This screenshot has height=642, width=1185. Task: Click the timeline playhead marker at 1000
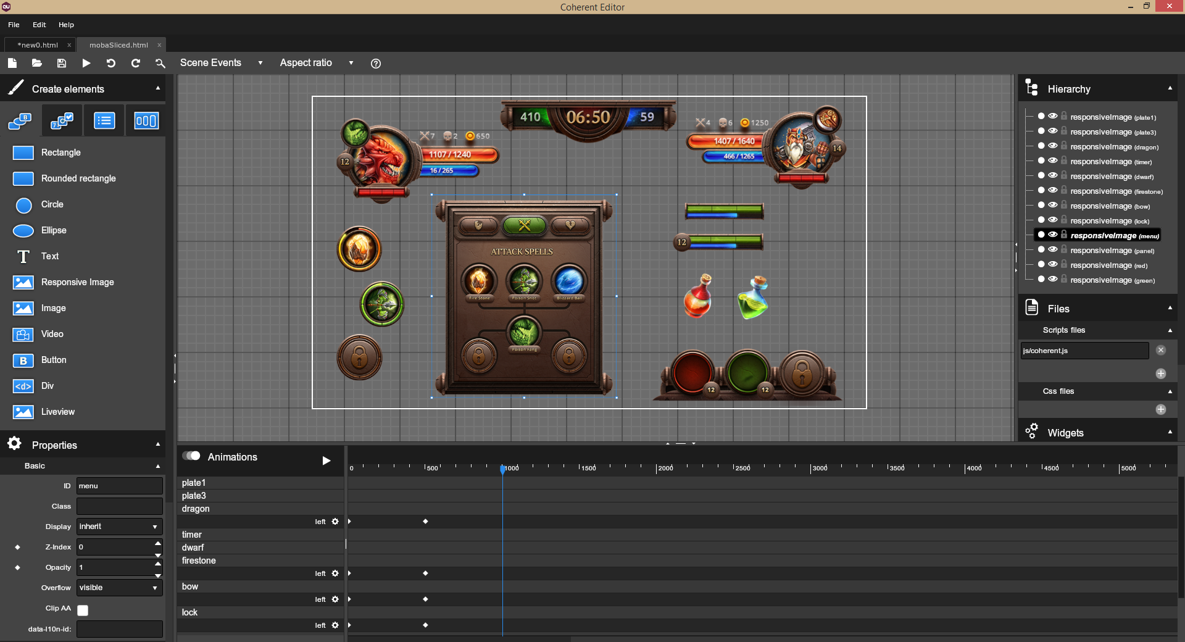502,469
